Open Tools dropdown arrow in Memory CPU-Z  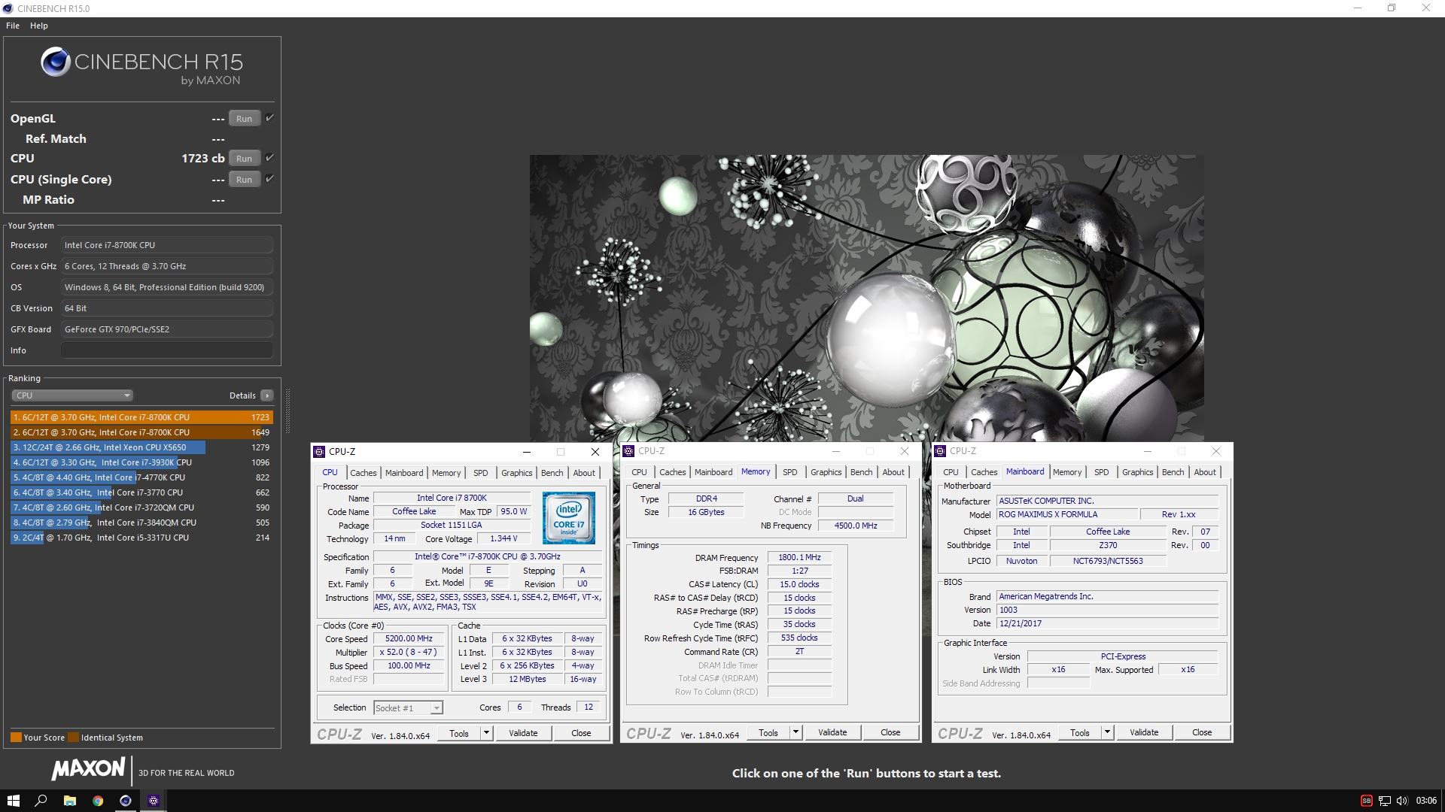coord(796,732)
